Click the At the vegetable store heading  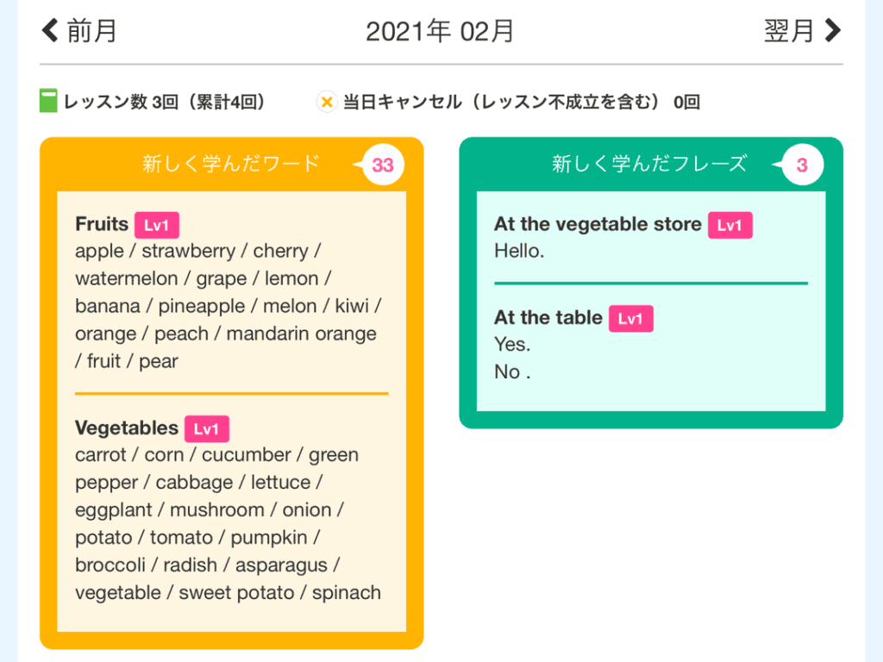[598, 224]
